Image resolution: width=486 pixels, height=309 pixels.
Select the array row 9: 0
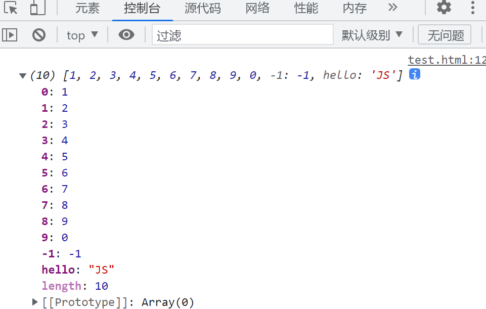(x=55, y=237)
